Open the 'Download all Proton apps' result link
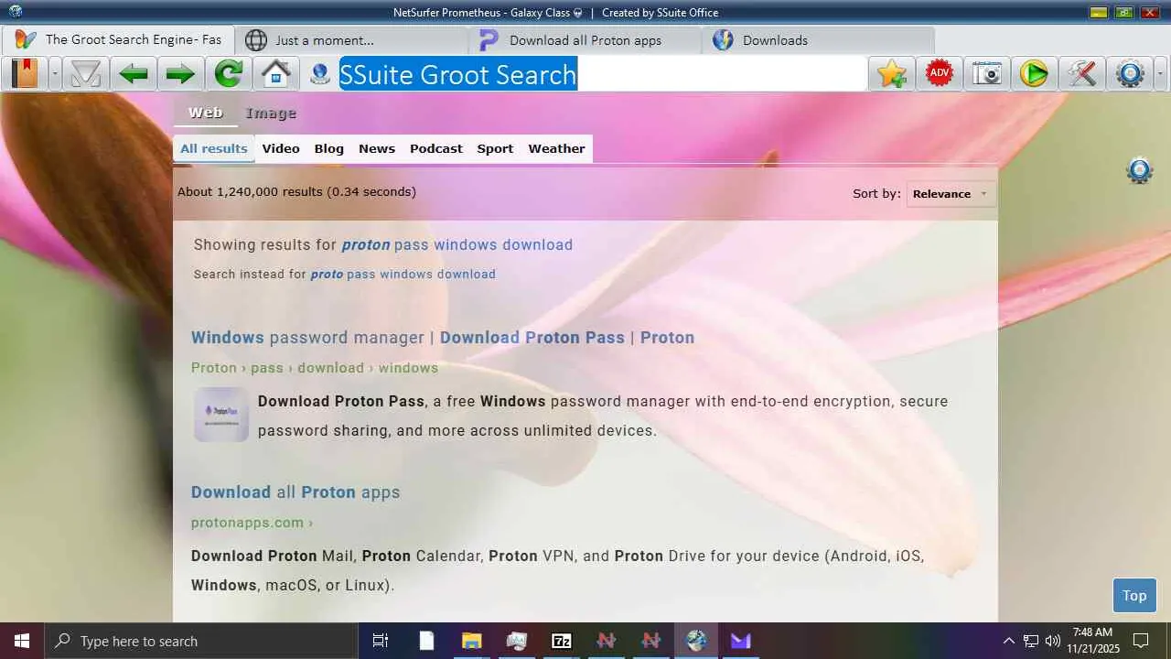This screenshot has width=1171, height=659. tap(295, 492)
